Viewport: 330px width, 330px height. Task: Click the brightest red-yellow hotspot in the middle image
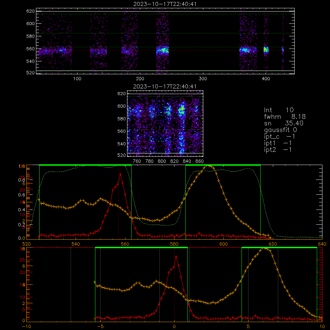(182, 109)
